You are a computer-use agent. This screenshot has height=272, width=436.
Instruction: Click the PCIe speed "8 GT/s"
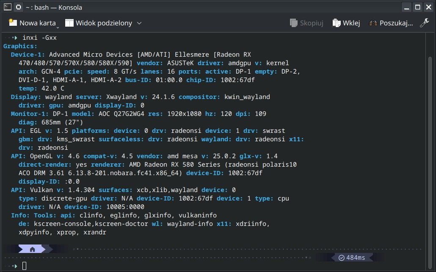(x=125, y=71)
